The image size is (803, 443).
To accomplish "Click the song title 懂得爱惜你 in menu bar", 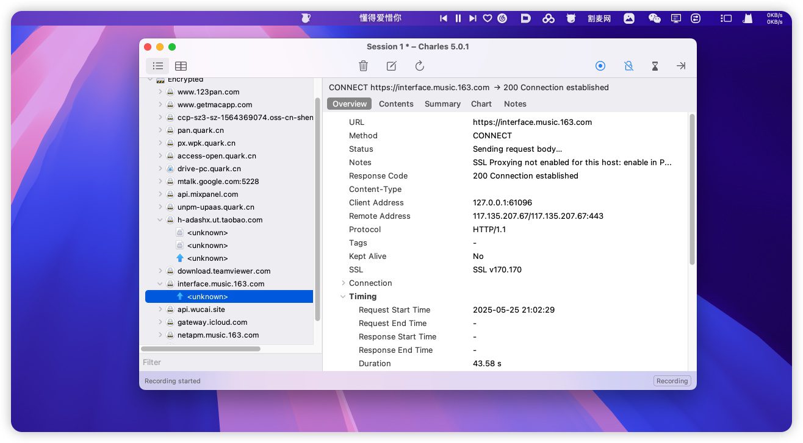I will pos(380,18).
